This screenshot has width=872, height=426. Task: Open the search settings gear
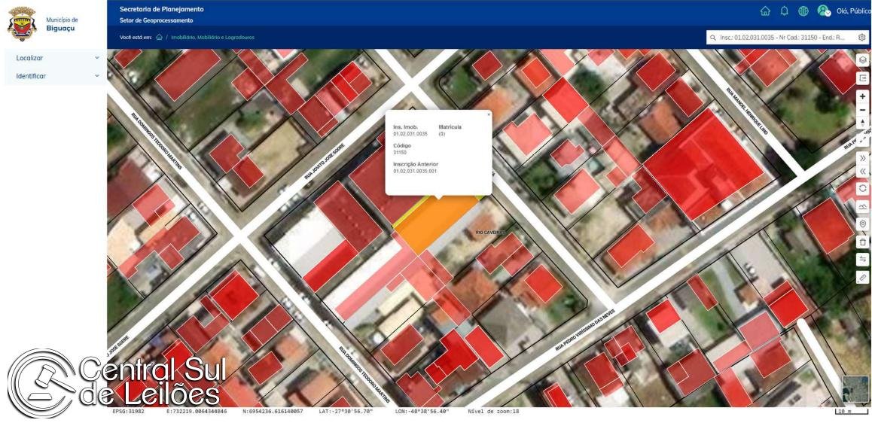pyautogui.click(x=862, y=37)
